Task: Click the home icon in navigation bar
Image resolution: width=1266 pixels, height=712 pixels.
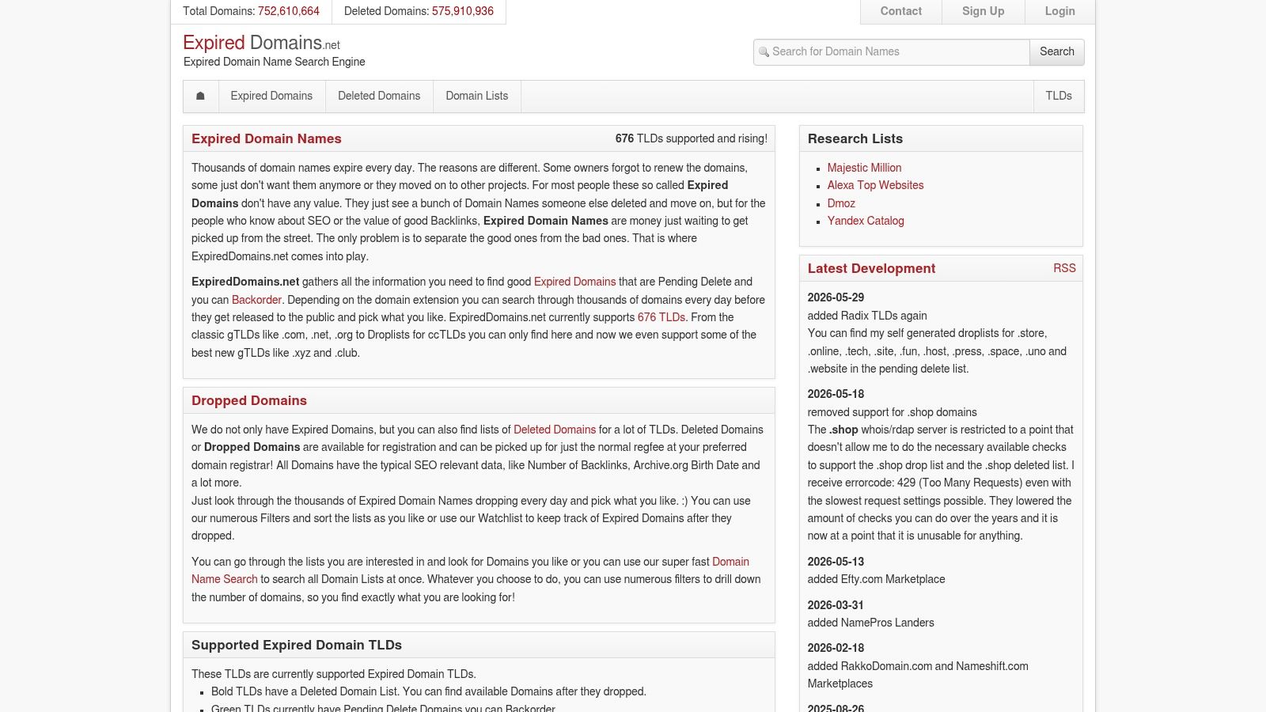Action: 201,96
